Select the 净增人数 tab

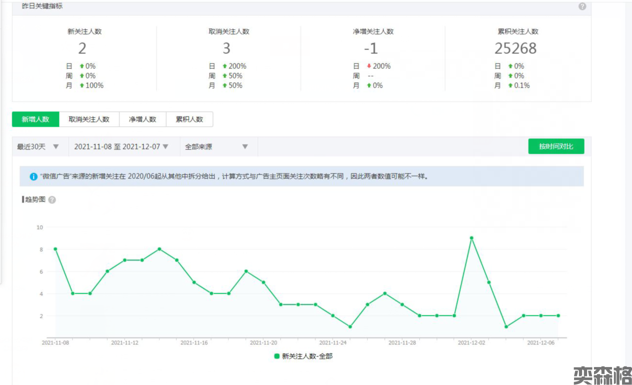click(x=142, y=119)
